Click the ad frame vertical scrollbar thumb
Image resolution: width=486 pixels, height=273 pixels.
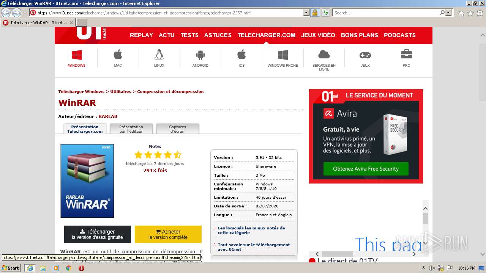pyautogui.click(x=425, y=218)
